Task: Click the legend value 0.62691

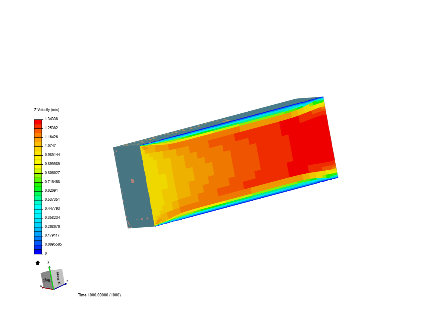Action: [51, 190]
